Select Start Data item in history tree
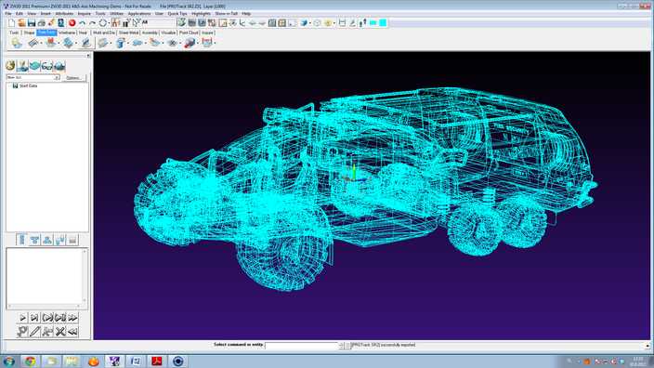Screen dimensions: 654x368 (x=25, y=85)
